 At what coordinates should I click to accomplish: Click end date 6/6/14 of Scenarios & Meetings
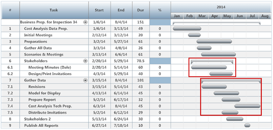pyautogui.click(x=121, y=54)
